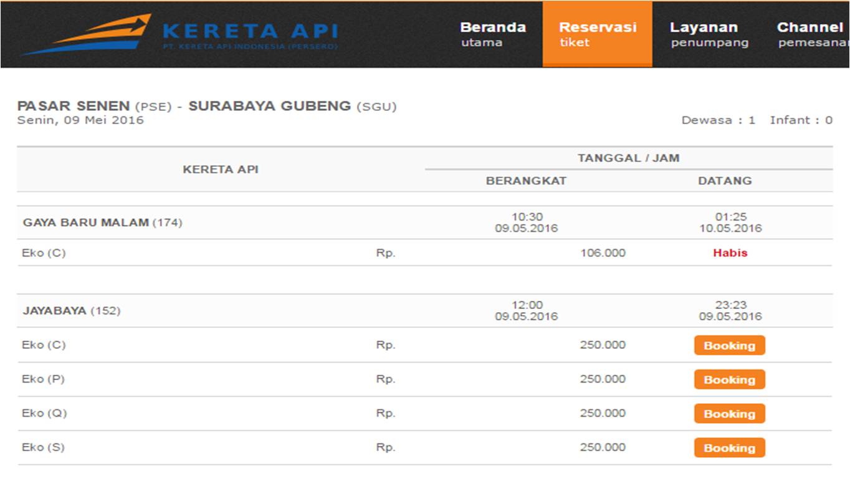Click the BERANGKAT column header
The image size is (850, 479).
pyautogui.click(x=526, y=181)
